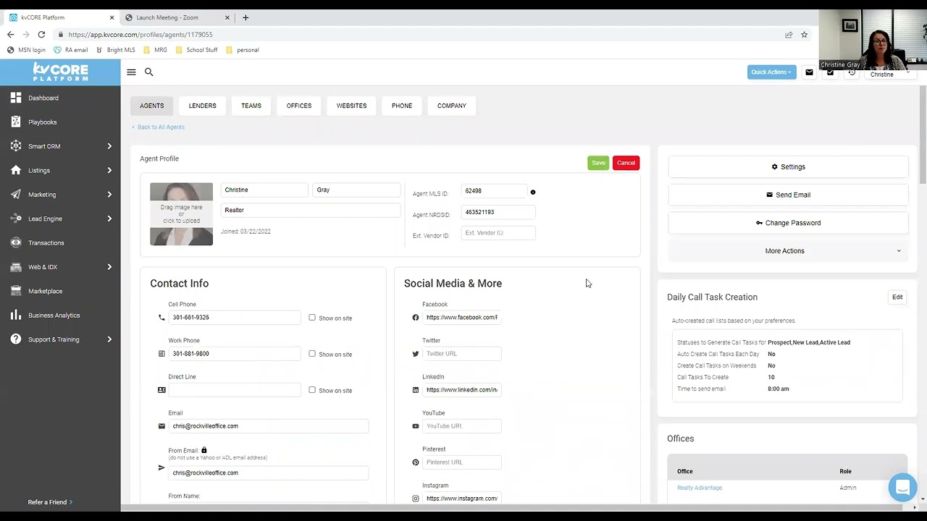Click the Support & Training help icon
Screen dimensions: 927x521
tap(16, 339)
